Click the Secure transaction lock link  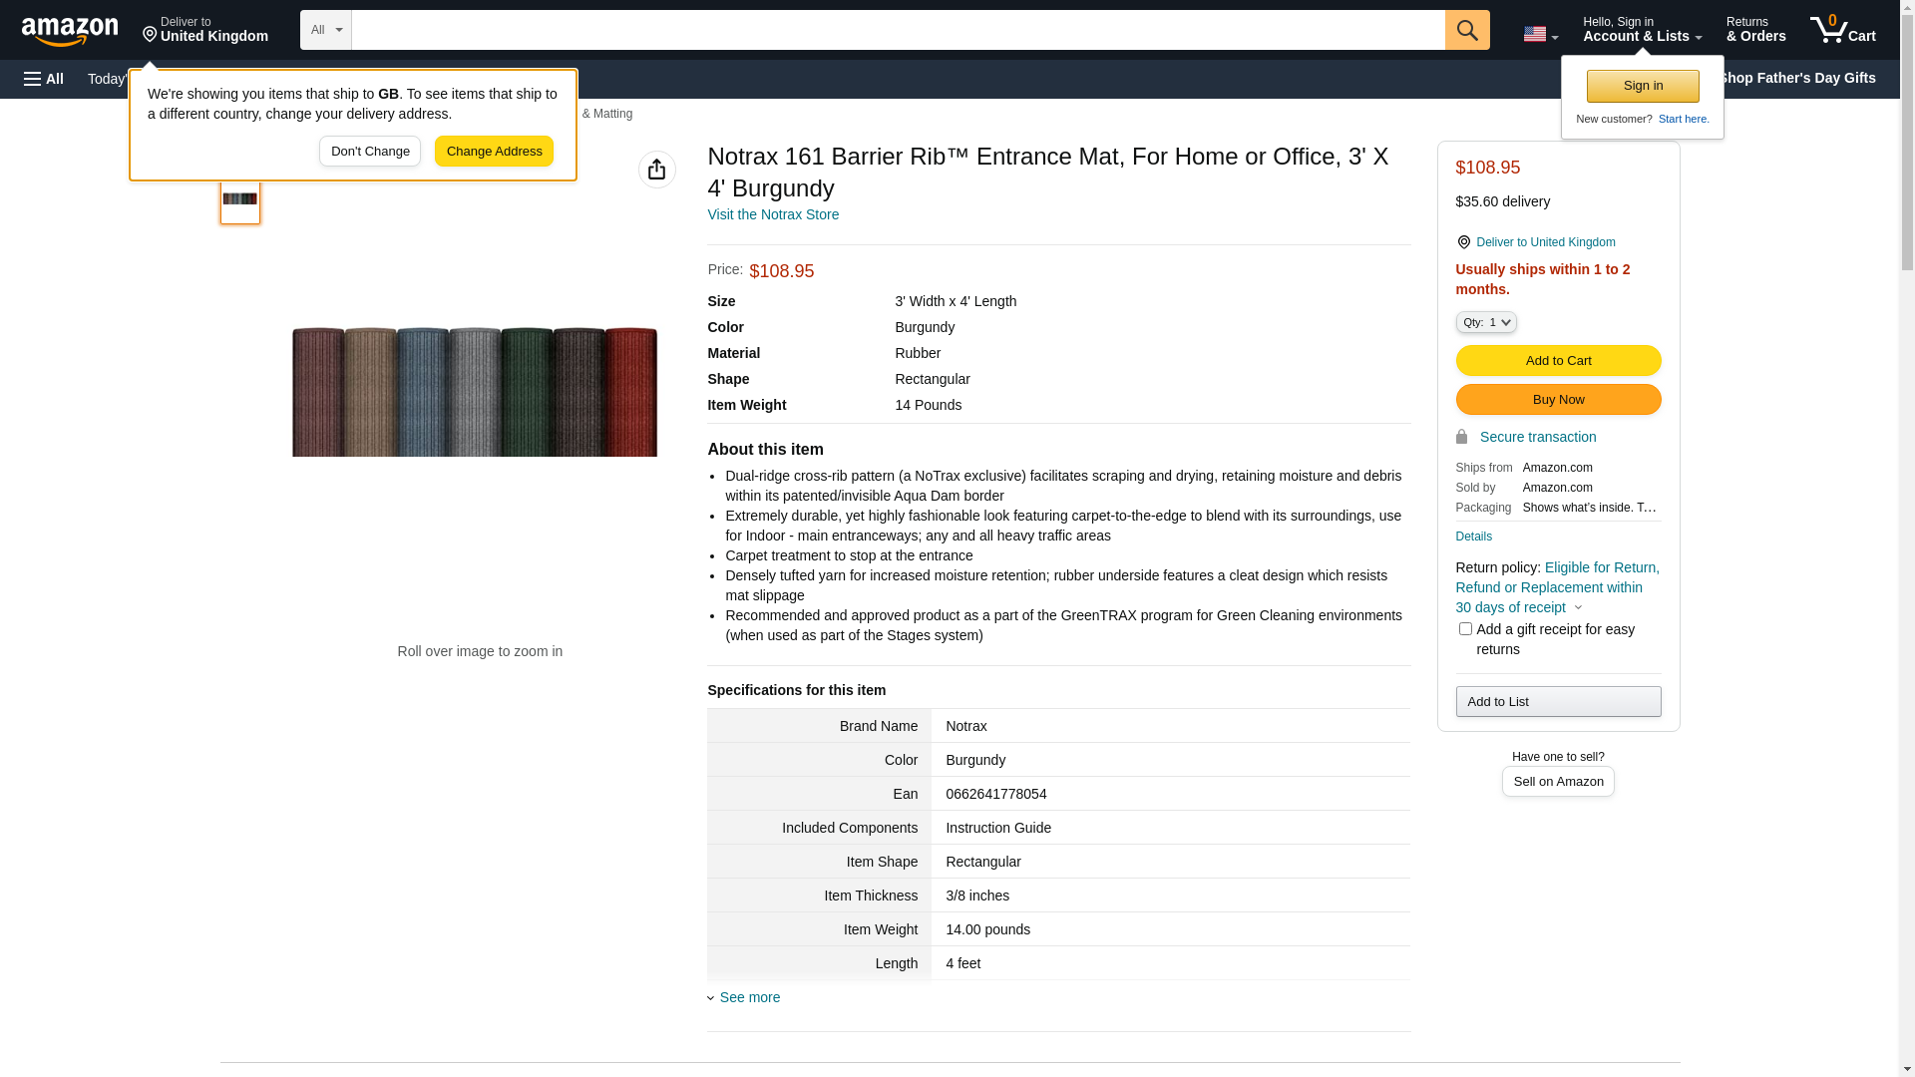[x=1537, y=437]
